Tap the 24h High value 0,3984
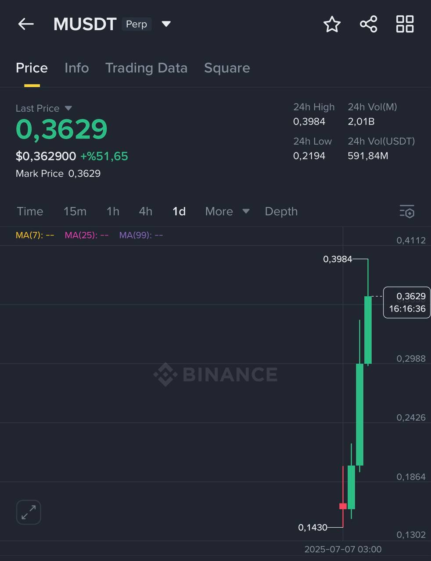Viewport: 431px width, 561px height. (309, 121)
